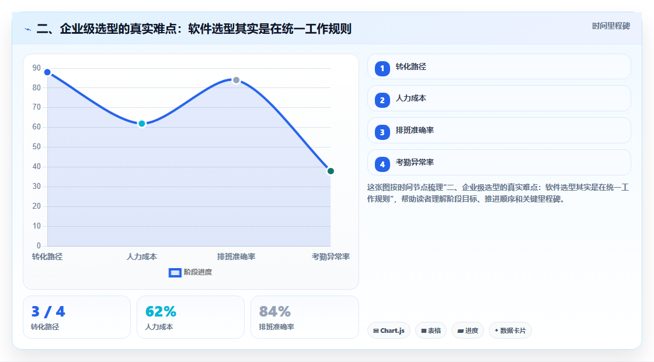Click the lightning icon beside the heading
Viewport: 654px width, 362px height.
[x=28, y=30]
